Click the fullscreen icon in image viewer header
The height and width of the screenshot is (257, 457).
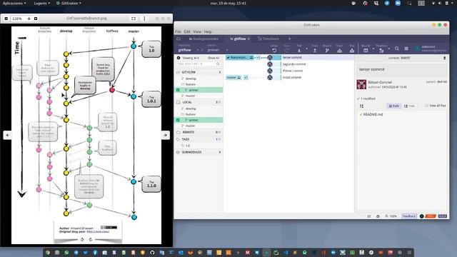(134, 19)
